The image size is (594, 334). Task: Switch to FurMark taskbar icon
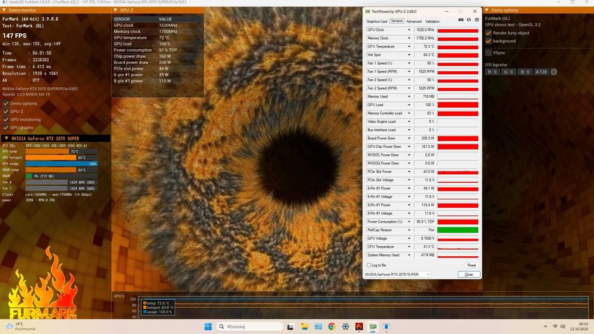(x=359, y=326)
